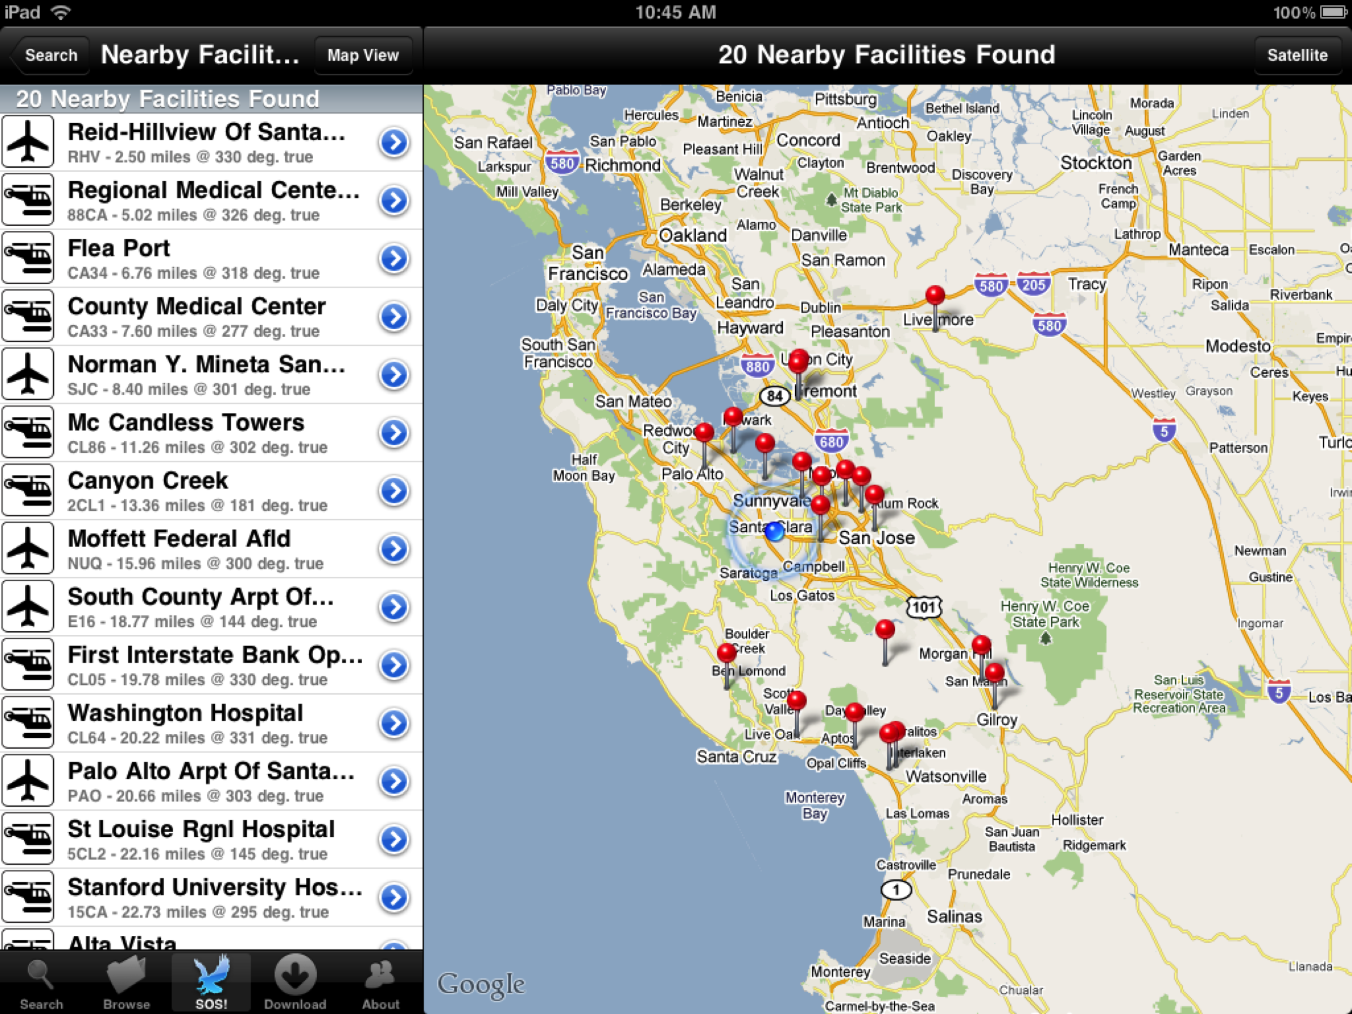1352x1014 pixels.
Task: Open details arrow for St Louise Rgnl Hospital
Action: click(394, 840)
